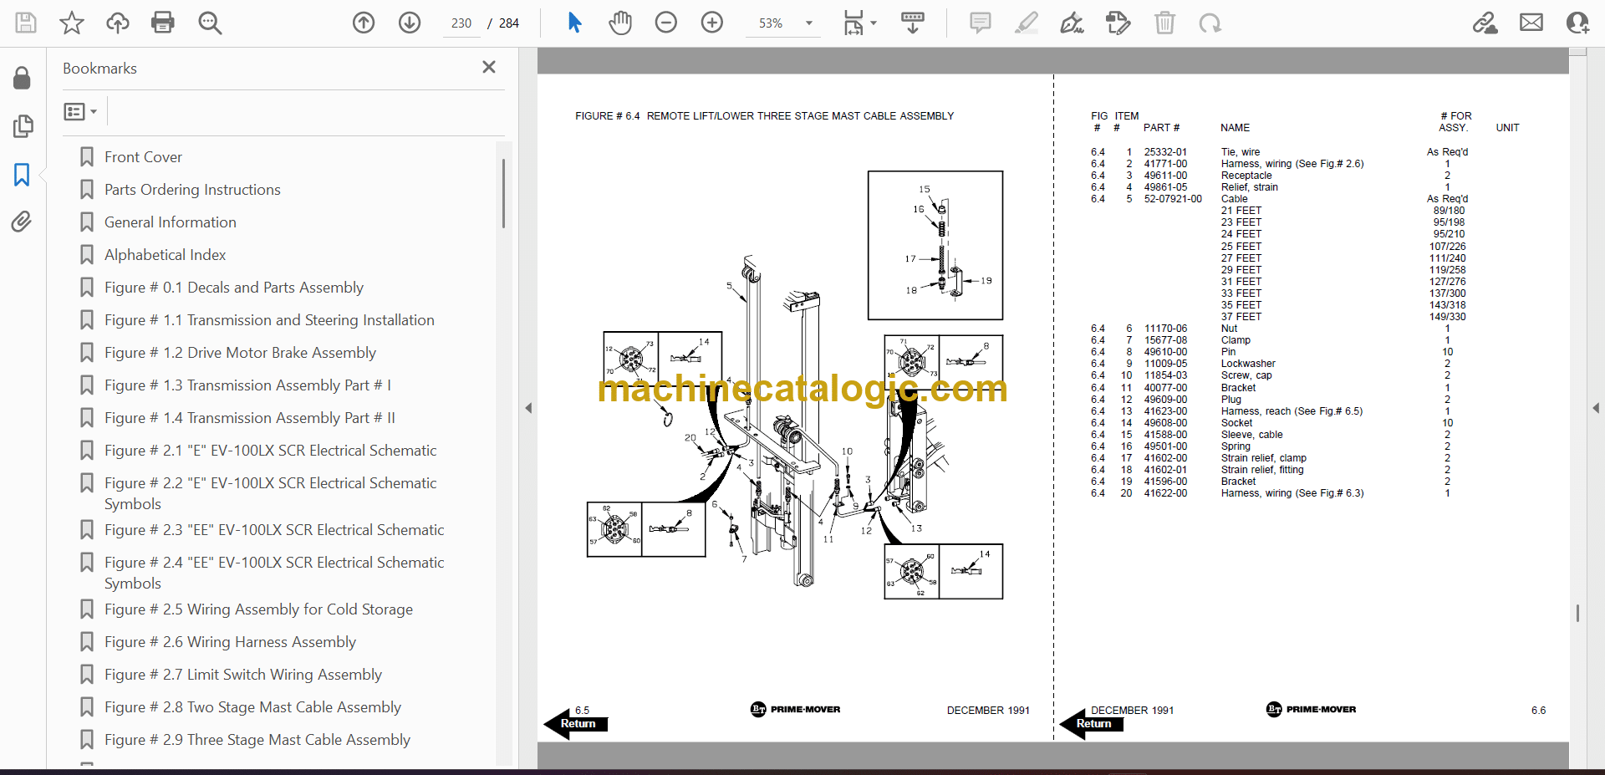
Task: Open Figure # 2.9 Three Stage Mast Cable Assembly
Action: (x=257, y=740)
